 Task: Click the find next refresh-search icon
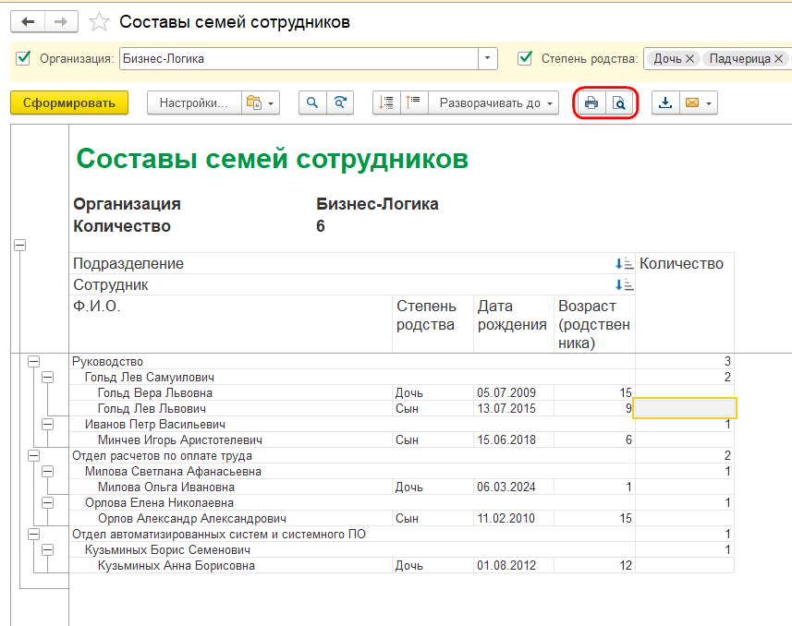click(340, 103)
